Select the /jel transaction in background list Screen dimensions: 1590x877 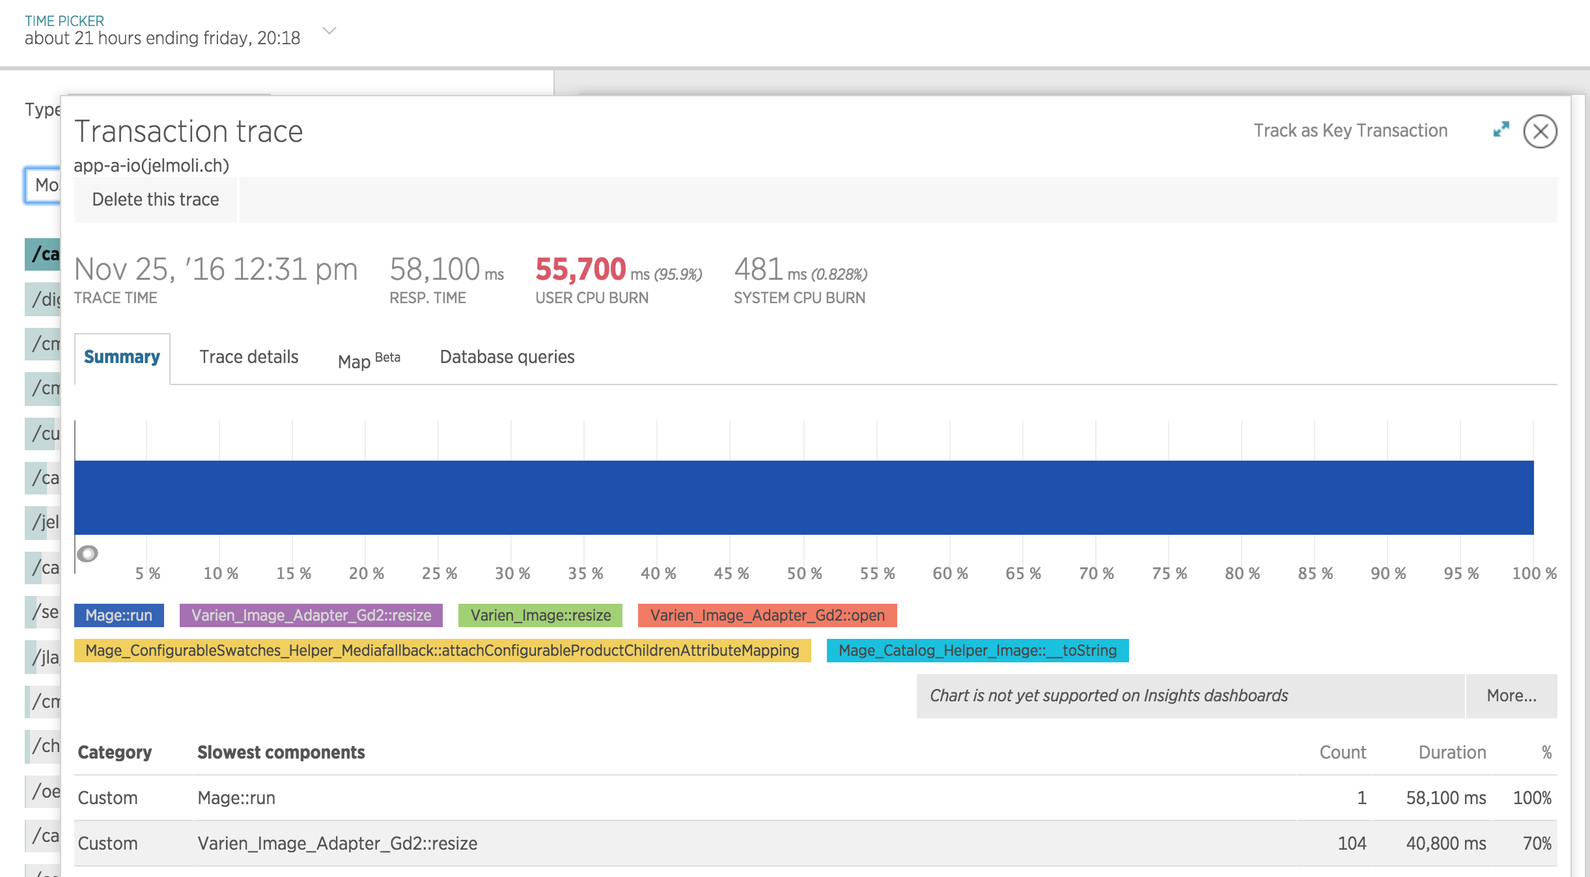click(43, 522)
